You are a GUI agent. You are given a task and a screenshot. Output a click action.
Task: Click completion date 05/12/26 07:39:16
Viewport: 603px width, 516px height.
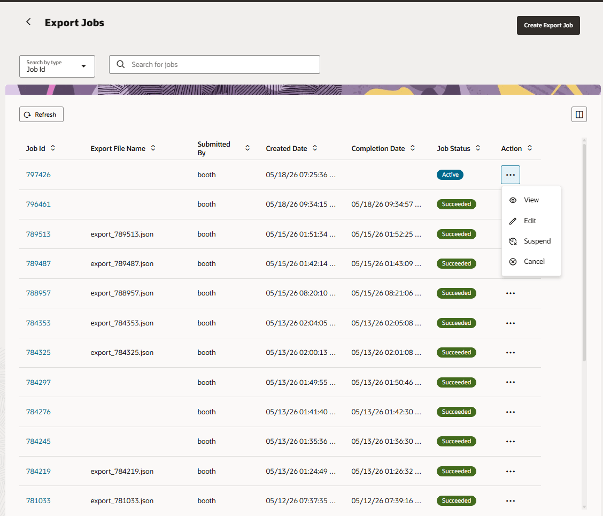(x=386, y=500)
